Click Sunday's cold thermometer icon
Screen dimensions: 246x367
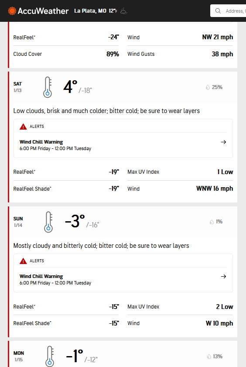tap(48, 222)
